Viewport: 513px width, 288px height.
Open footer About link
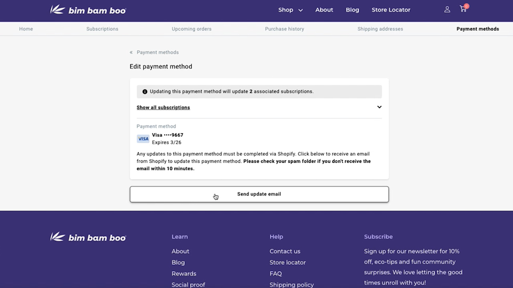click(x=180, y=251)
